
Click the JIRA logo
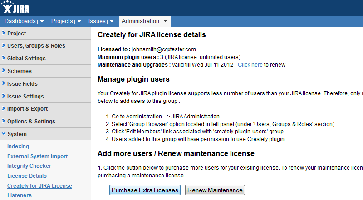tap(16, 7)
